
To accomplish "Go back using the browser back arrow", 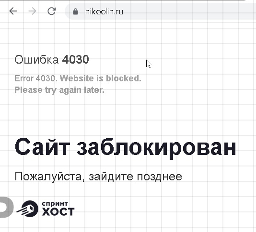I will pyautogui.click(x=13, y=11).
